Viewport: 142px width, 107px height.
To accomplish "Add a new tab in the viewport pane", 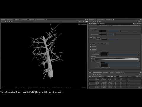I will 46,20.
